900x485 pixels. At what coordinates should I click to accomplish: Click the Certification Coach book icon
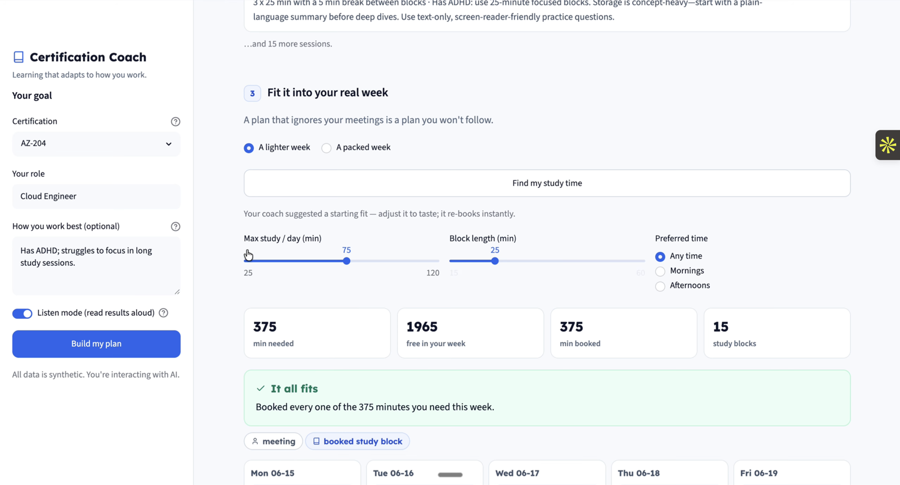(19, 57)
